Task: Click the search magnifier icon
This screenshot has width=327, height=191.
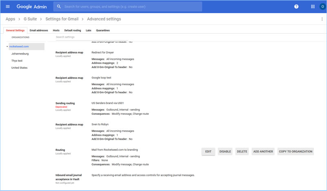Action: point(59,7)
